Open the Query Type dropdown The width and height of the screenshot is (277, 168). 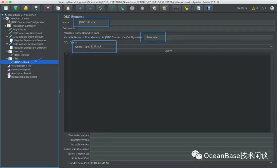(x=271, y=47)
